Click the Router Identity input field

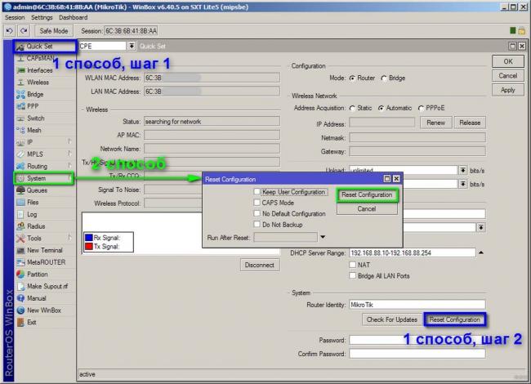tap(417, 305)
